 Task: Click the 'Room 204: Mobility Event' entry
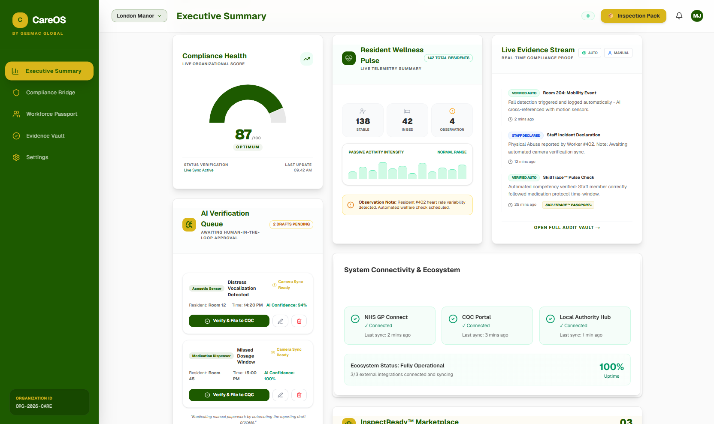tap(569, 93)
